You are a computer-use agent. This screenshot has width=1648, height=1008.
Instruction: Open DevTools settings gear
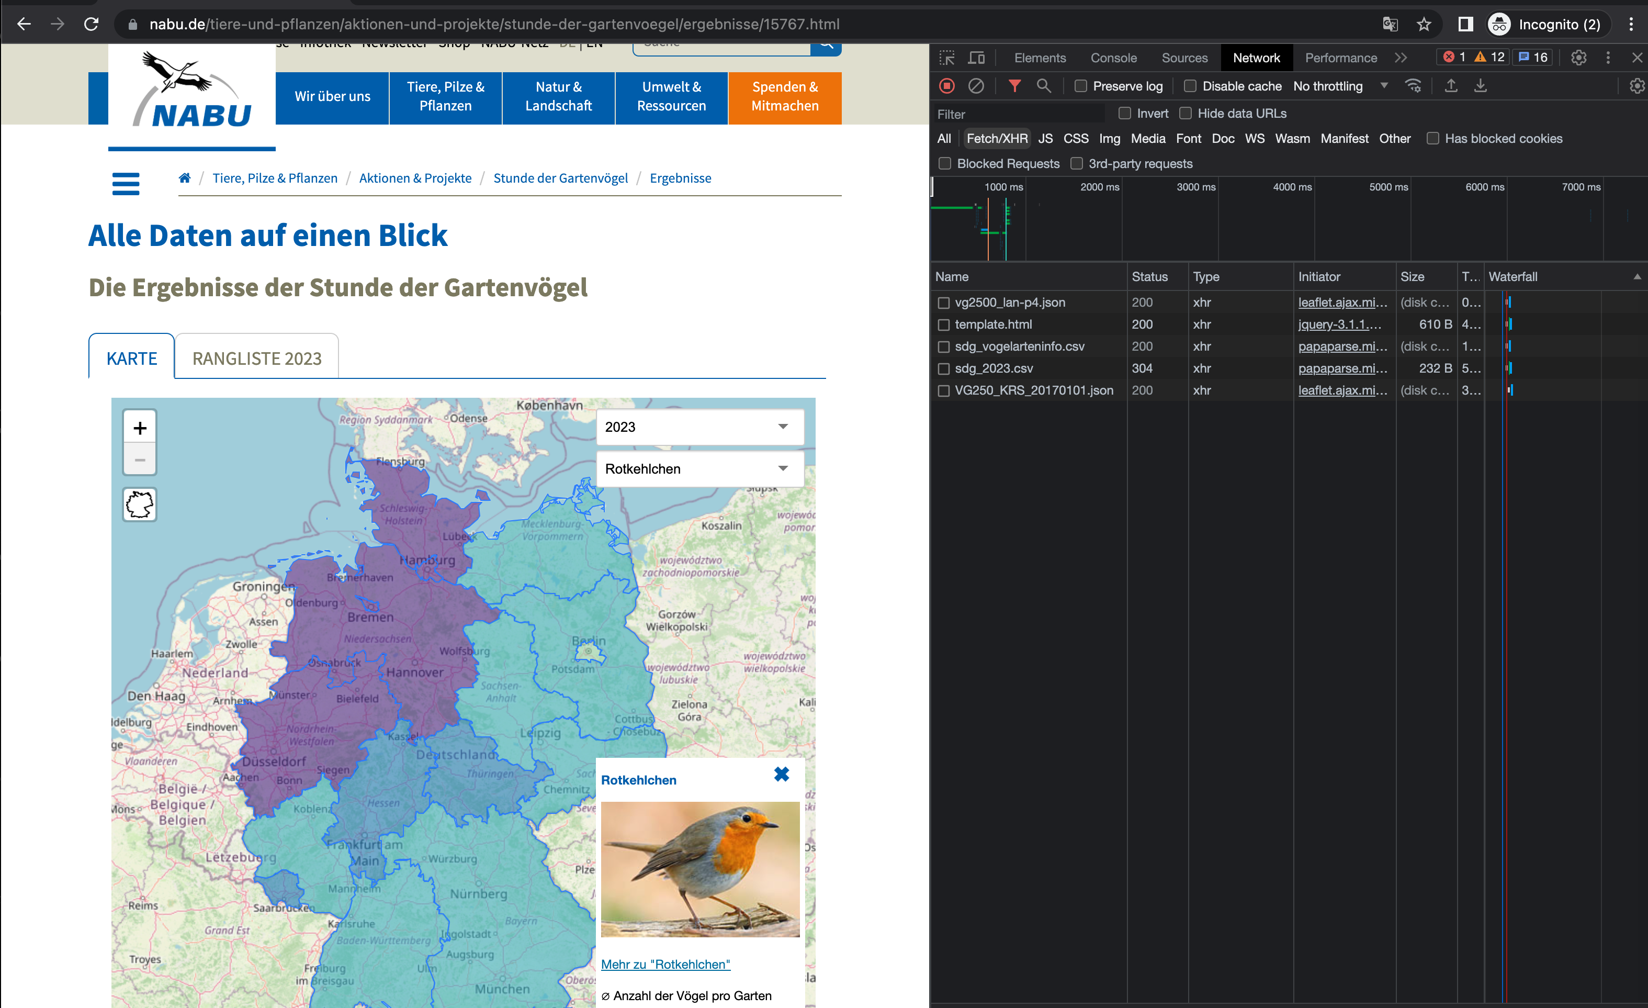1578,58
